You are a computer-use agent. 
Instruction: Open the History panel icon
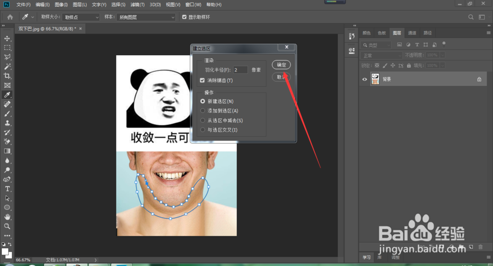352,37
